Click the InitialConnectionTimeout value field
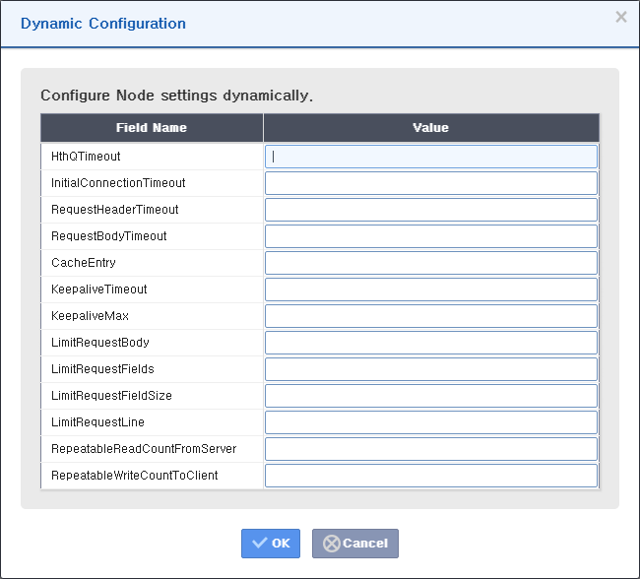Image resolution: width=640 pixels, height=579 pixels. pyautogui.click(x=431, y=183)
